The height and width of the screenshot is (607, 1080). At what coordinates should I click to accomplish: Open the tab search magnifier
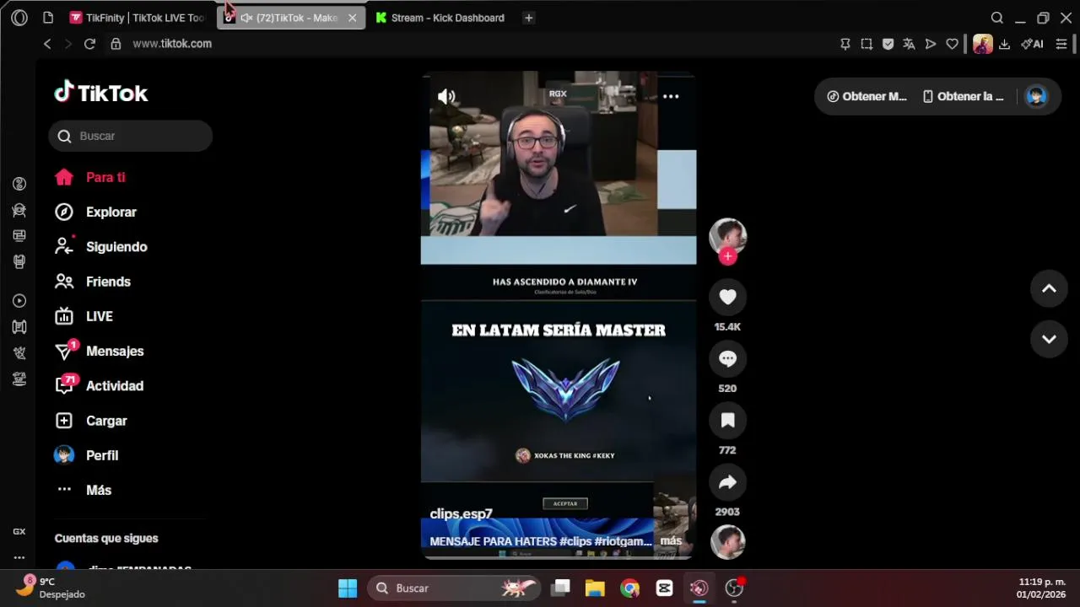[997, 18]
